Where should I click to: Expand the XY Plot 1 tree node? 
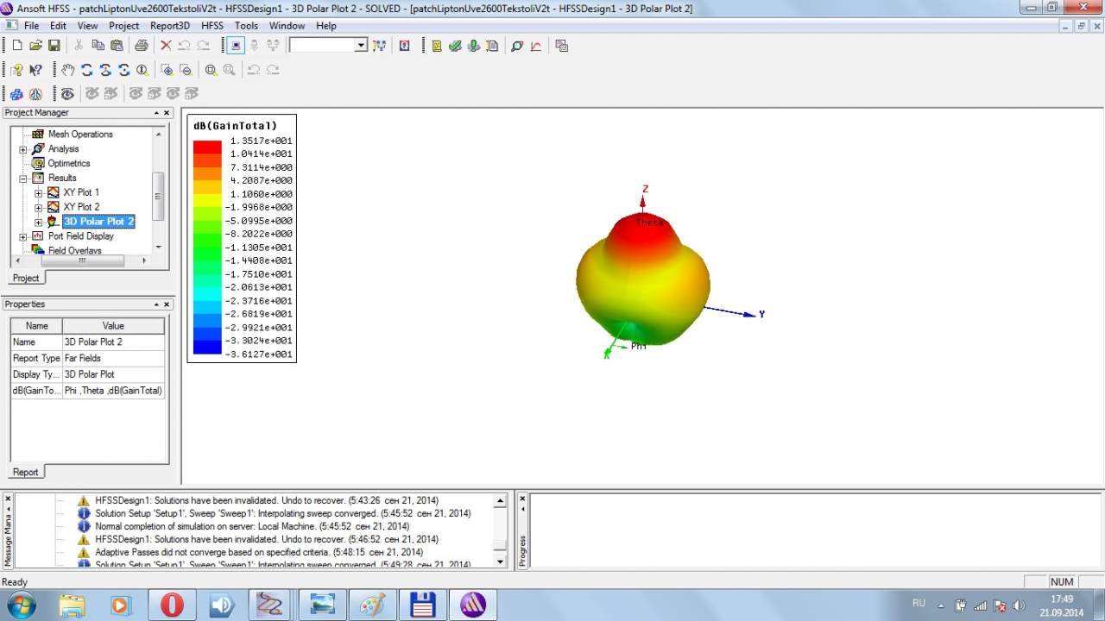38,192
